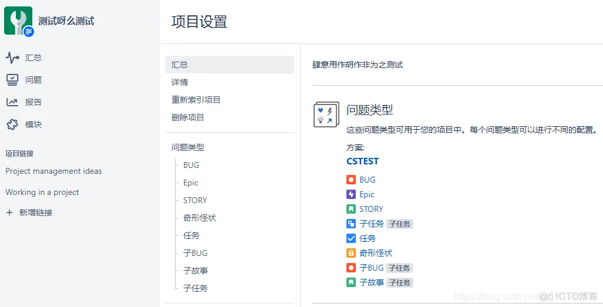
Task: Open the 子故事 issue type link
Action: pos(372,282)
